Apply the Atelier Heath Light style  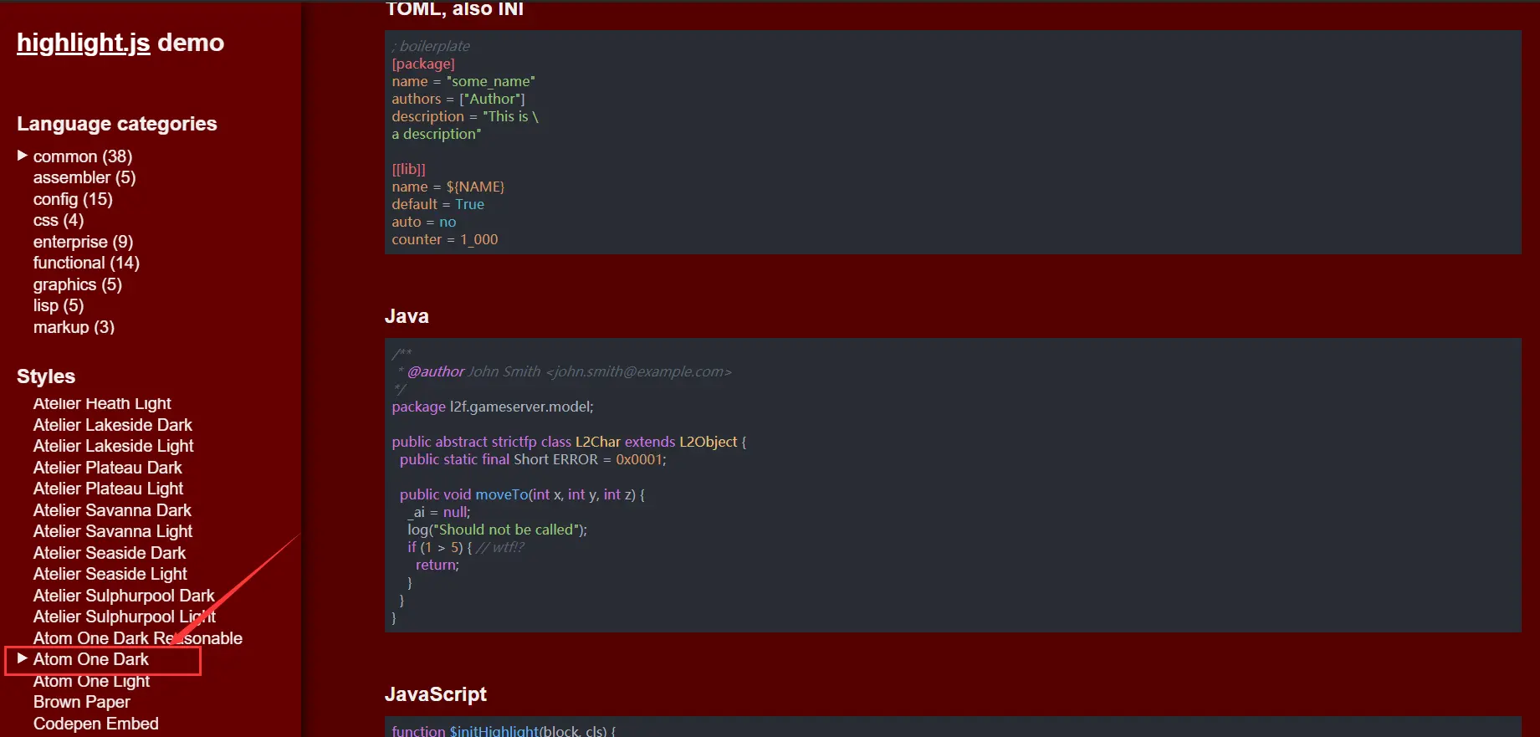tap(102, 403)
